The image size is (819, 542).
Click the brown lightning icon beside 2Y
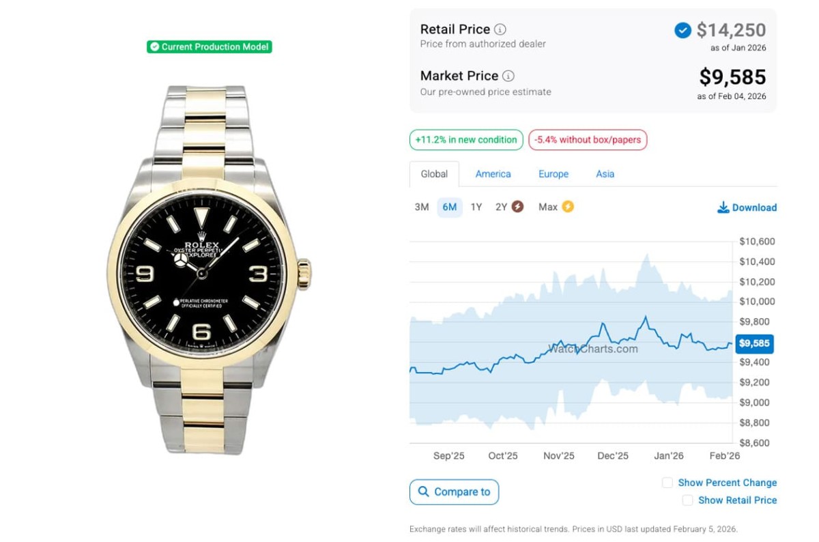517,207
